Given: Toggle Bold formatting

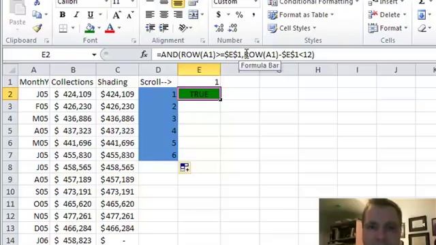Looking at the screenshot, I should 63,15.
